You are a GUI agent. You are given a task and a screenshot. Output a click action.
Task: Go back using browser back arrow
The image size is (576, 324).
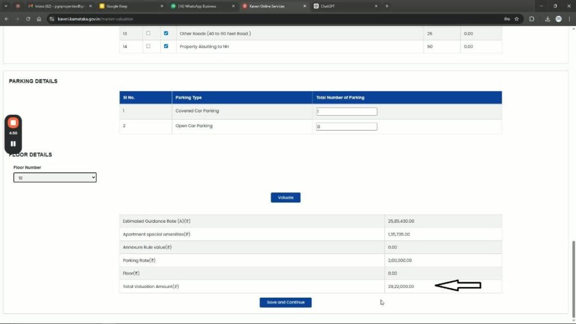tap(6, 19)
